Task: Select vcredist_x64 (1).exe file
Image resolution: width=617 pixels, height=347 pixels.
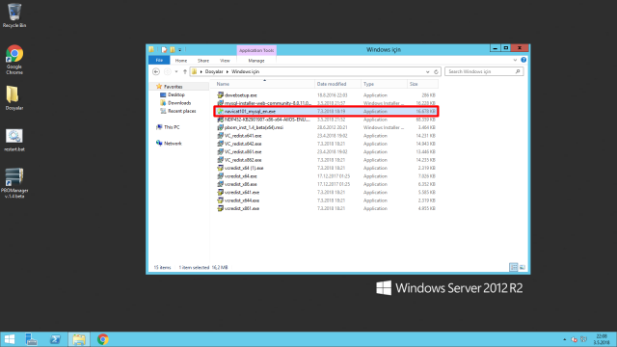Action: point(326,168)
